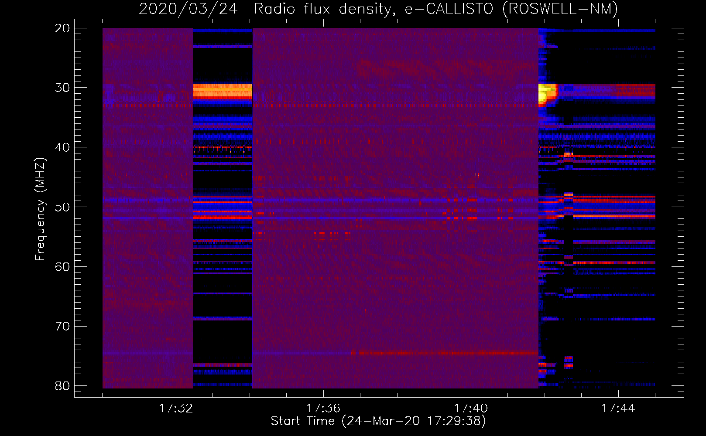The height and width of the screenshot is (436, 706).
Task: Click the 50 frequency tick label
Action: click(x=62, y=207)
